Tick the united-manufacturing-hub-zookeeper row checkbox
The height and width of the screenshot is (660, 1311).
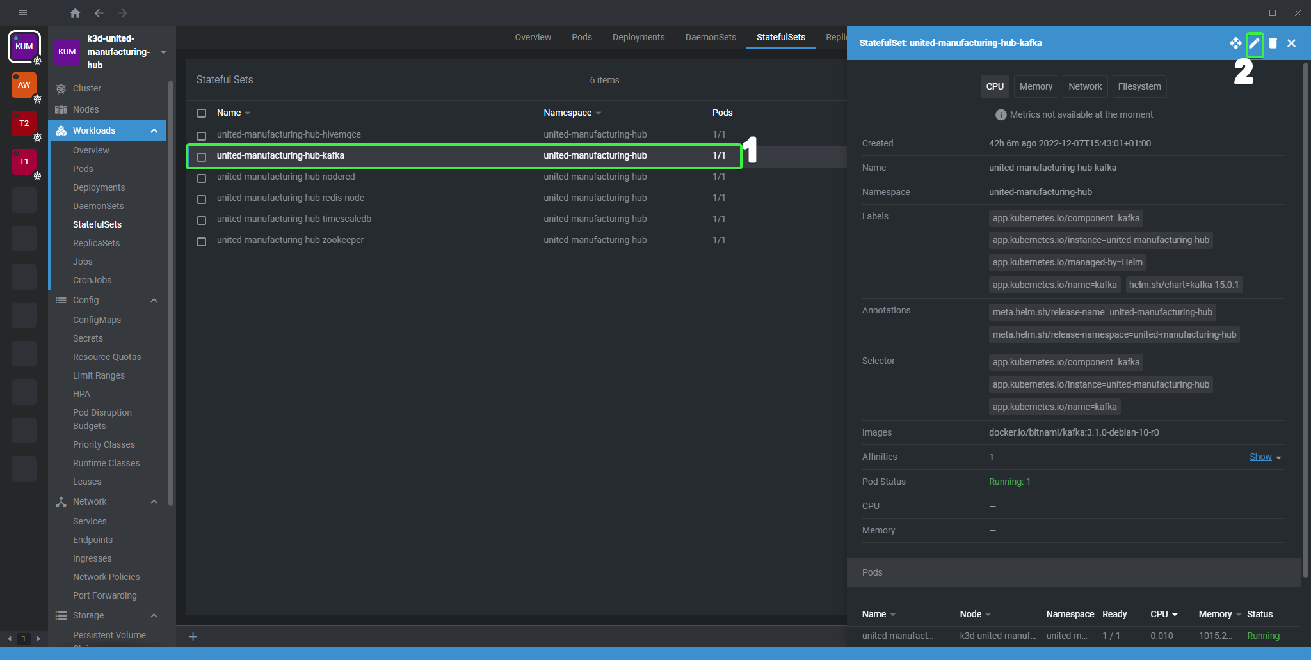[202, 241]
